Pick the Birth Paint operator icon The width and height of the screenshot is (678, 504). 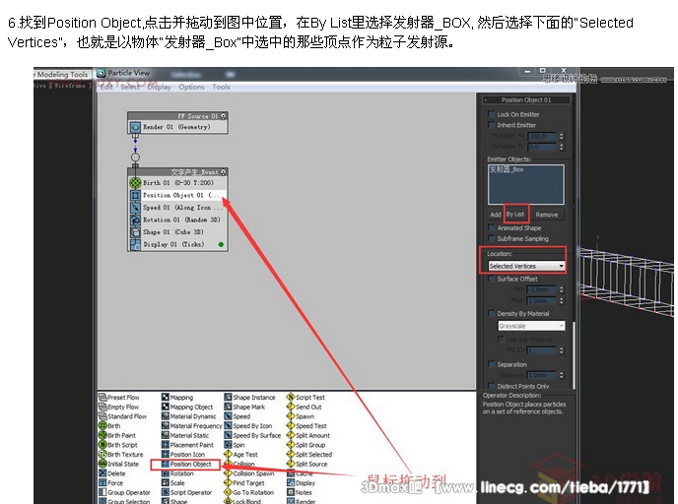tap(102, 435)
